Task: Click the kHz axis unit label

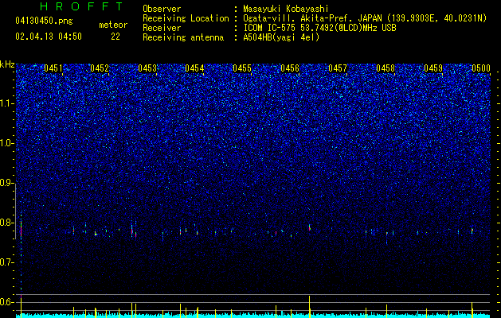Action: pos(7,64)
